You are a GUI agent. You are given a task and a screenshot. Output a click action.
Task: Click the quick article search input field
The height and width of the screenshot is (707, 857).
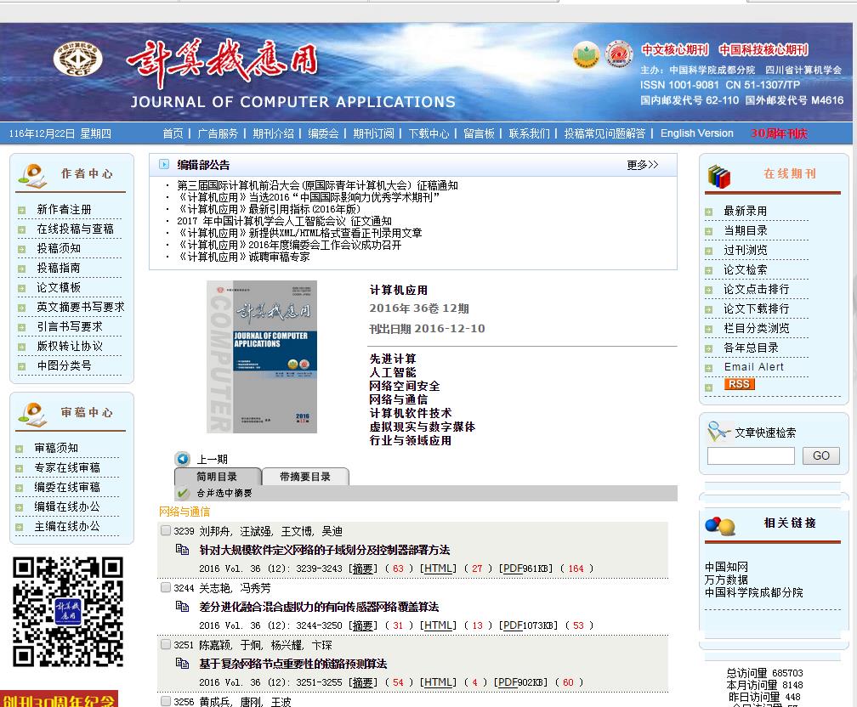[751, 455]
